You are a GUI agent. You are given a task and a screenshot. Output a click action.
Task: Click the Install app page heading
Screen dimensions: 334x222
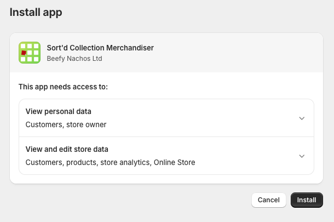[x=36, y=12]
